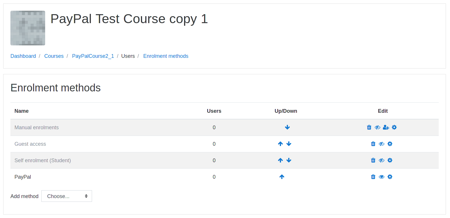The width and height of the screenshot is (450, 218).
Task: Open enrol users icon for Manual enrolments
Action: coord(386,127)
